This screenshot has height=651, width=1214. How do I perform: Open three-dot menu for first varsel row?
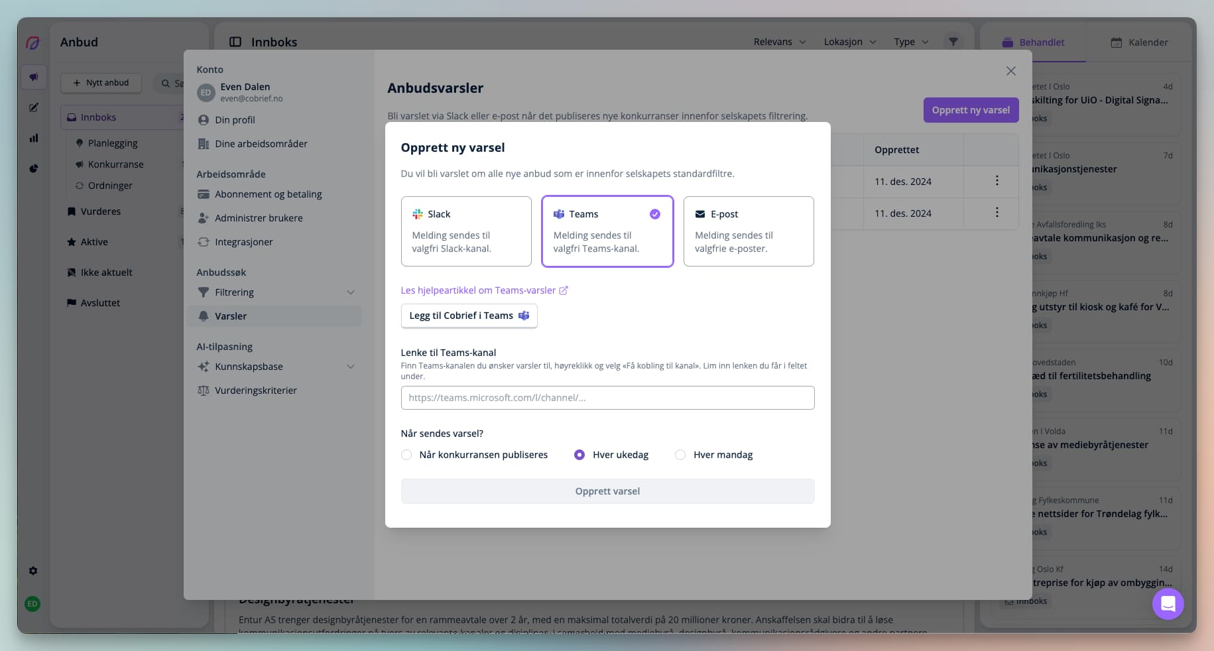click(x=997, y=181)
